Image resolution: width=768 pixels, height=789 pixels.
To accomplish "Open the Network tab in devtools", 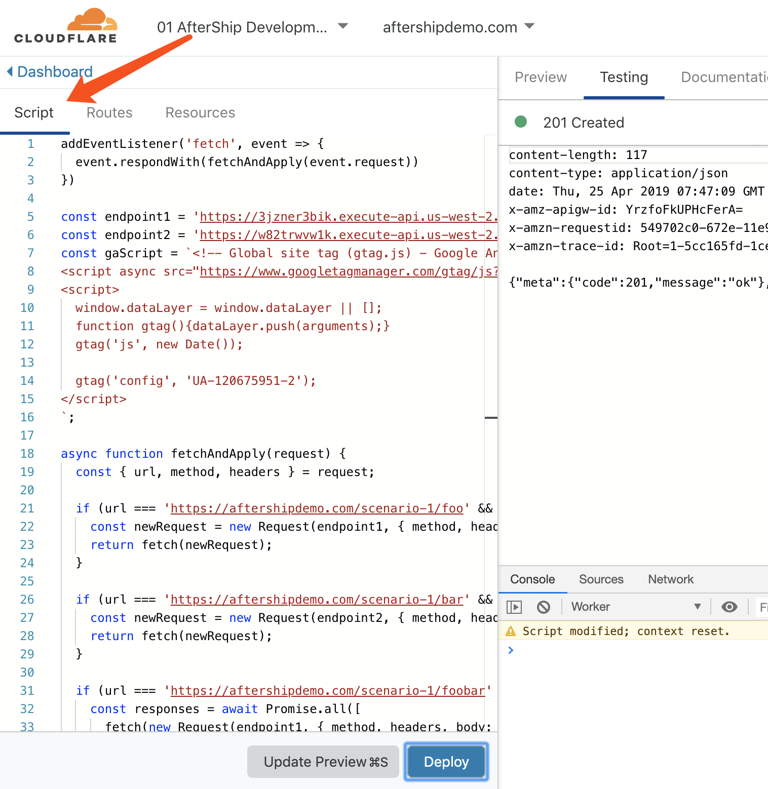I will [x=671, y=579].
